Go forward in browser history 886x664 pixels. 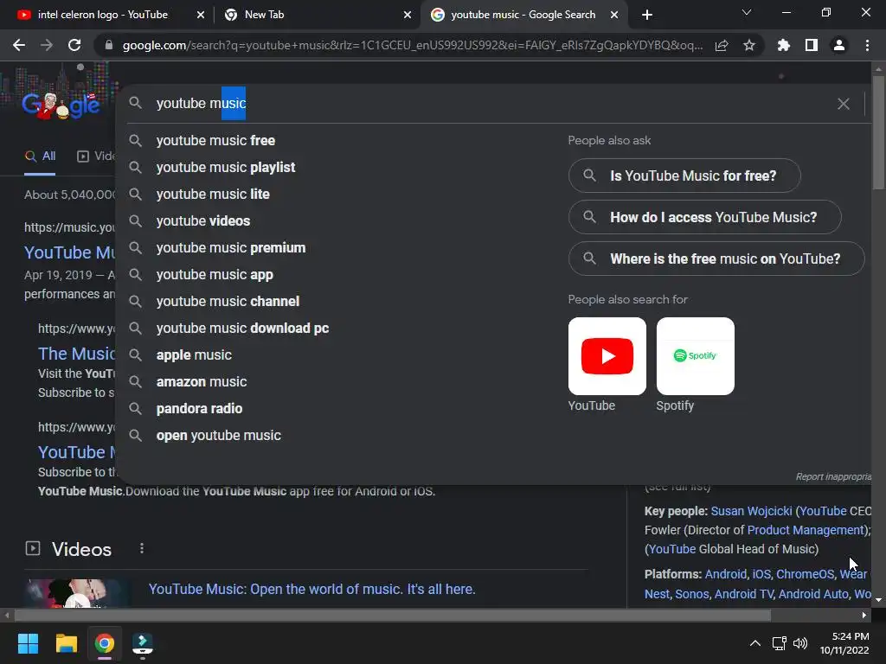tap(47, 45)
